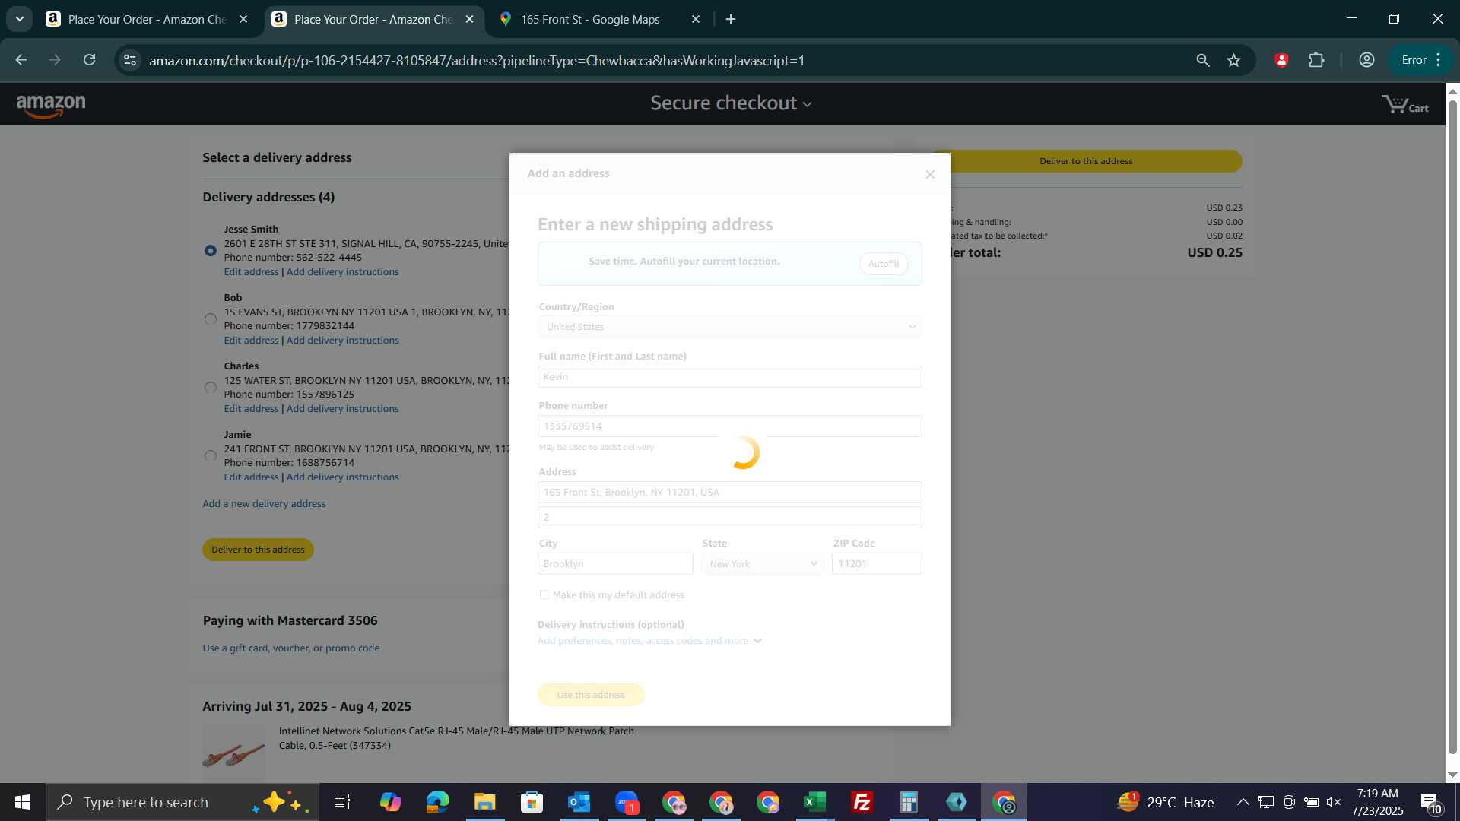Click the browser address bar URL
The width and height of the screenshot is (1460, 821).
click(477, 61)
